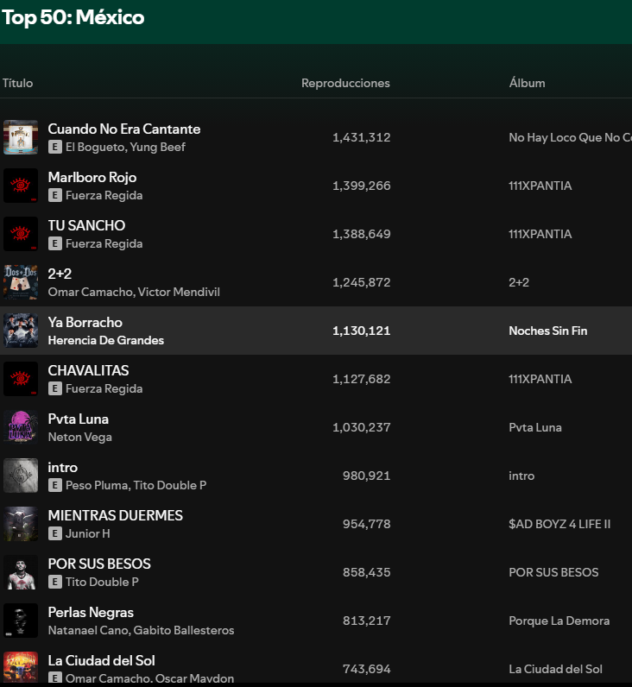Image resolution: width=632 pixels, height=687 pixels.
Task: Open the 2+2 album link
Action: (x=519, y=282)
